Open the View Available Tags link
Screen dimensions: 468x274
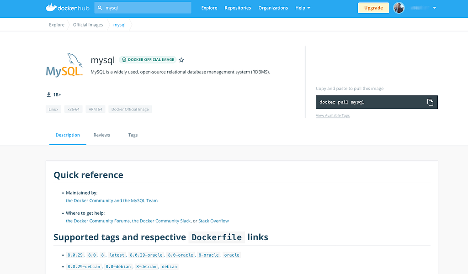coord(333,116)
